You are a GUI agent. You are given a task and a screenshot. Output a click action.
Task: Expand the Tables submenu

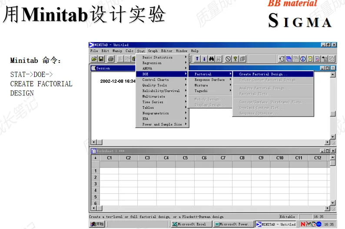(162, 108)
